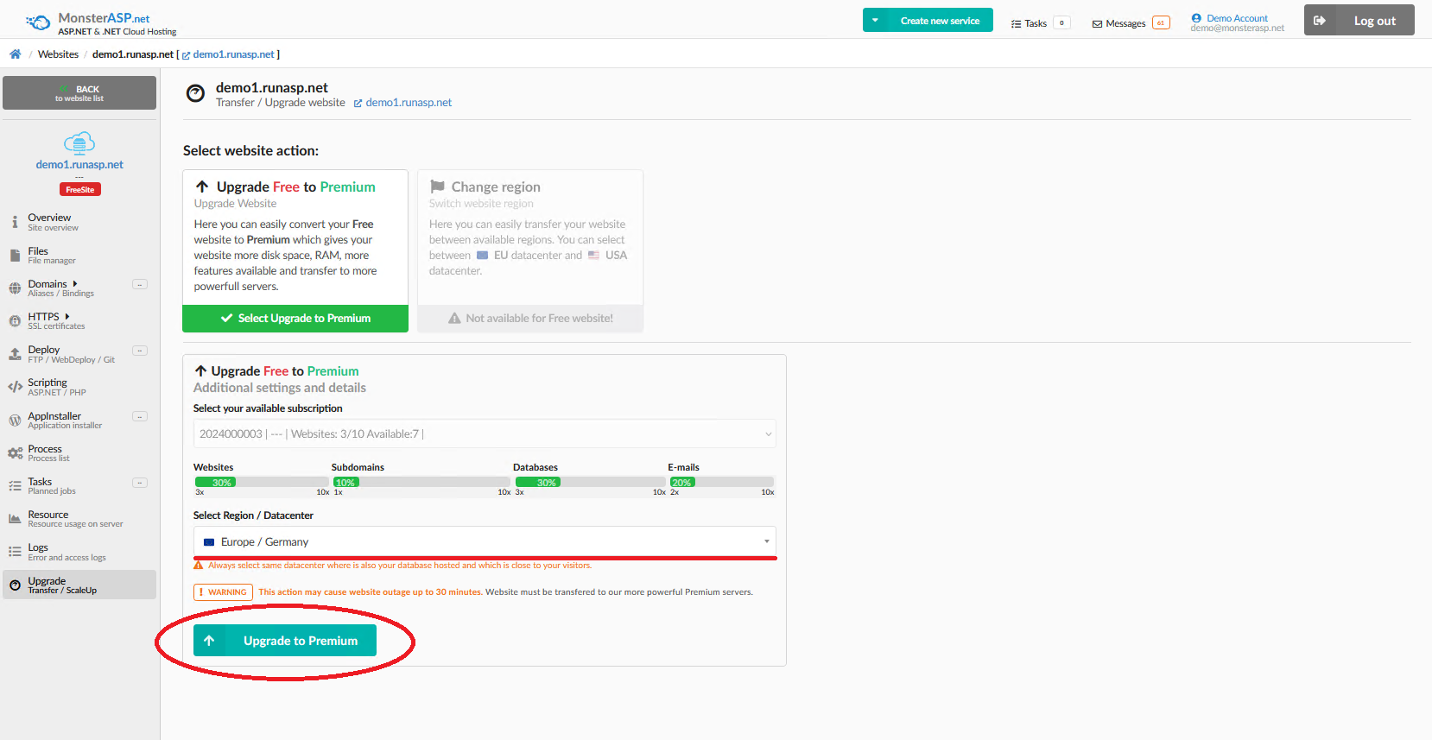Click the gauge icon beside page title
The width and height of the screenshot is (1432, 740).
point(196,93)
